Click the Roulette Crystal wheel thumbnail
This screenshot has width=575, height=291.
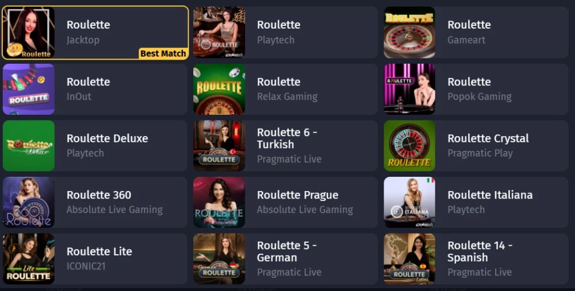pos(409,146)
